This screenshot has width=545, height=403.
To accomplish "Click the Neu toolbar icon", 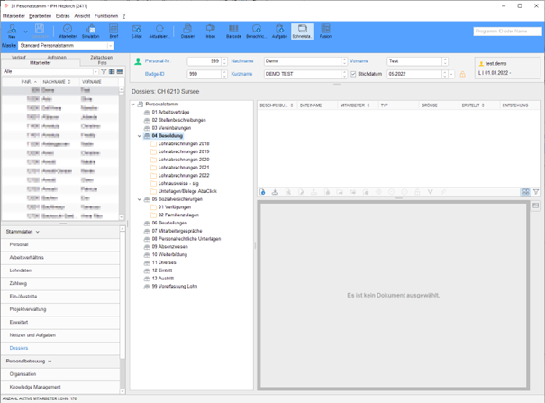I will click(14, 31).
